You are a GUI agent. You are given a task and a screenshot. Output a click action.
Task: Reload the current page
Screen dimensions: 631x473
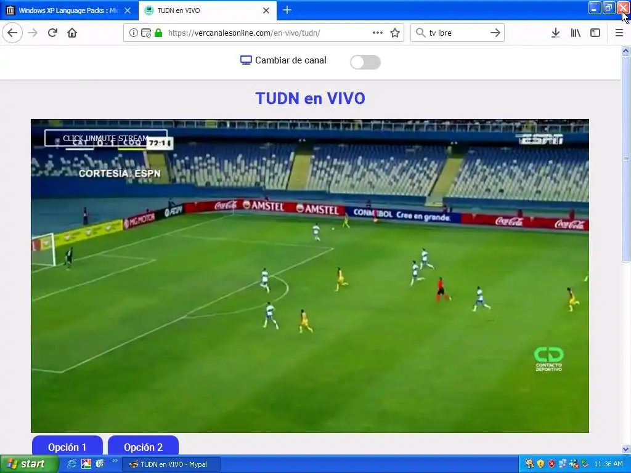tap(52, 33)
